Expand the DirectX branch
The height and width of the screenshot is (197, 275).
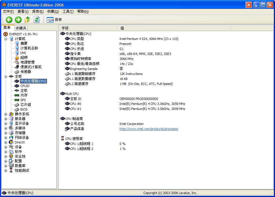coord(6,143)
